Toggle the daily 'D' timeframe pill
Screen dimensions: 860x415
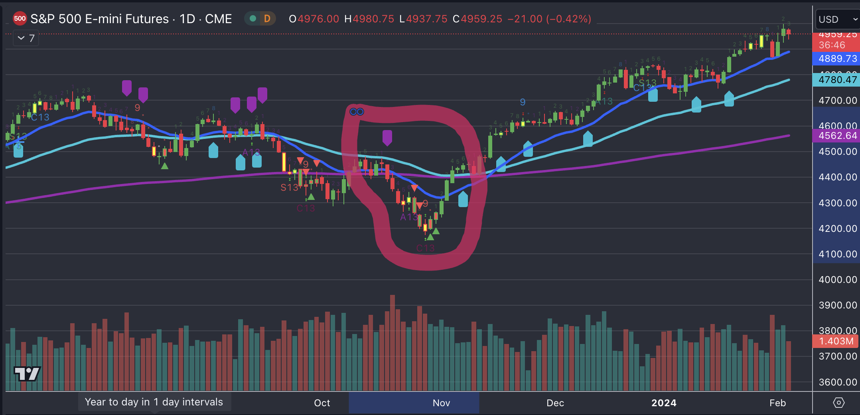pos(266,18)
